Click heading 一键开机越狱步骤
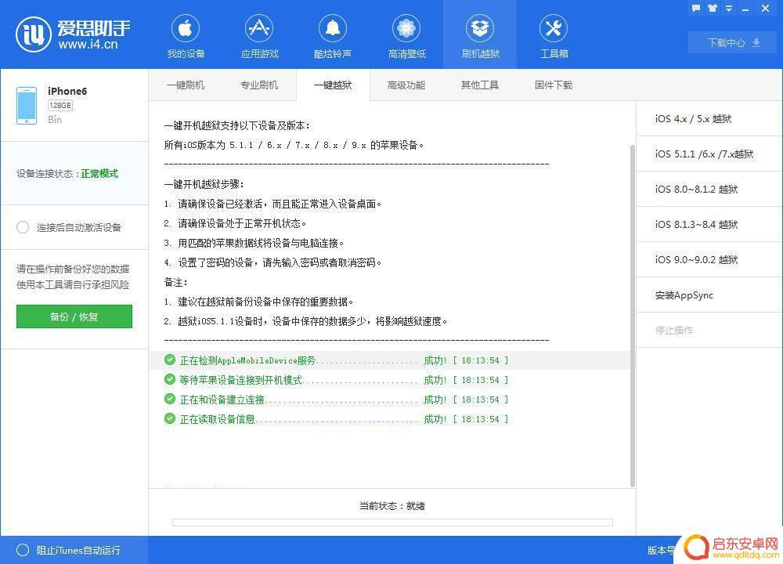The image size is (783, 564). coord(204,184)
